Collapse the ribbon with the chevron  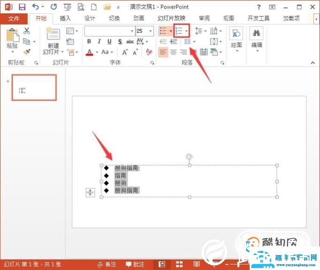[312, 63]
